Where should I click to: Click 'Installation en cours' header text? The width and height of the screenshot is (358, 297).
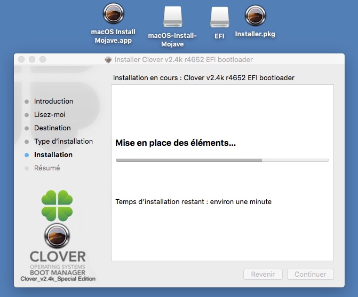(203, 78)
